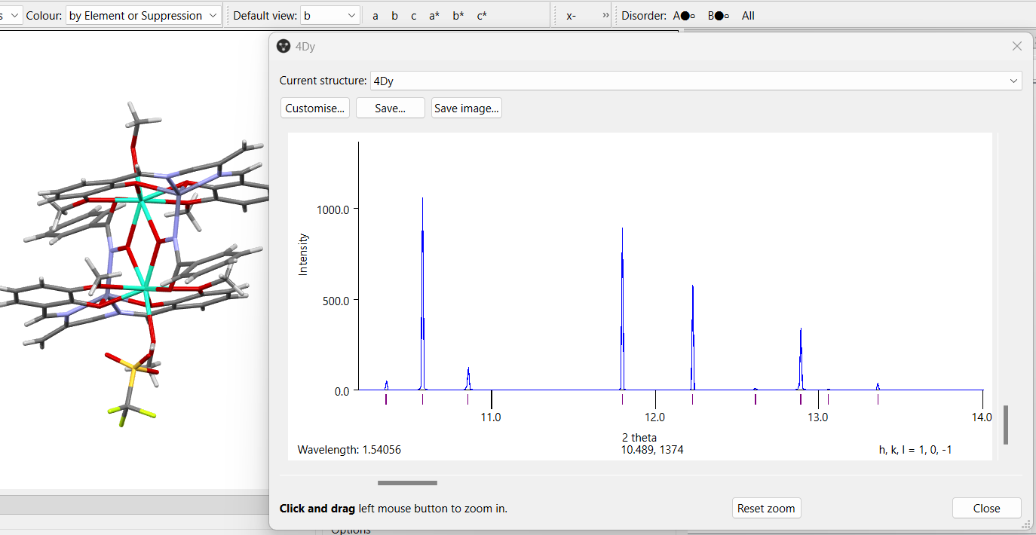View structure along the a axis

click(x=375, y=15)
